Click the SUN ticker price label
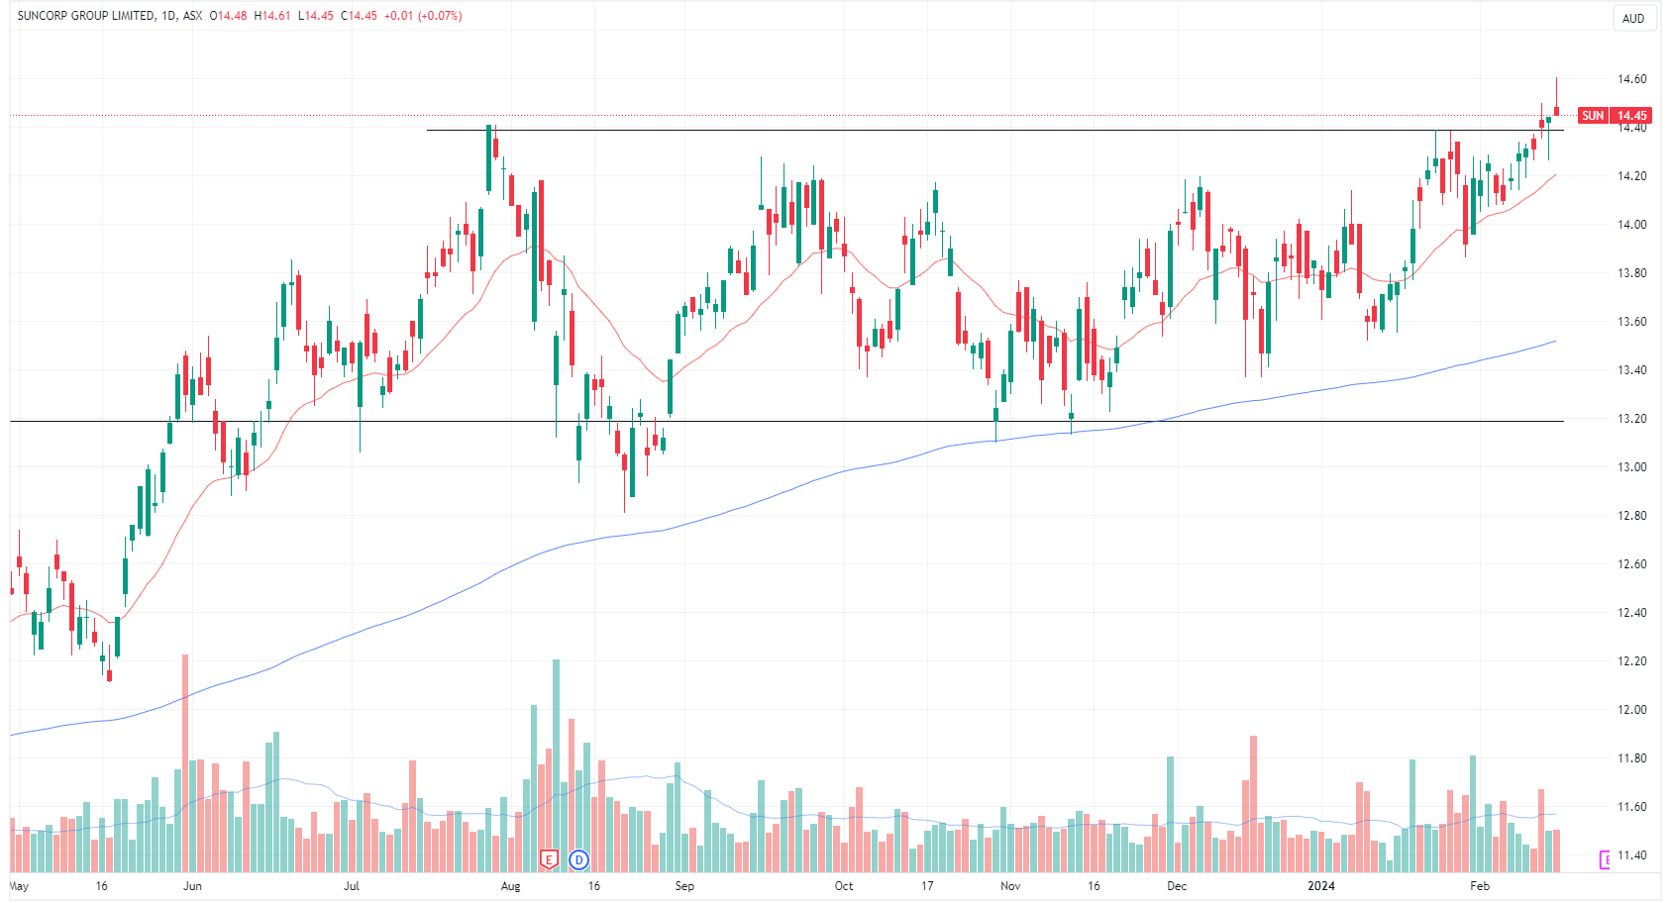Viewport: 1671px width, 903px height. pos(1593,116)
